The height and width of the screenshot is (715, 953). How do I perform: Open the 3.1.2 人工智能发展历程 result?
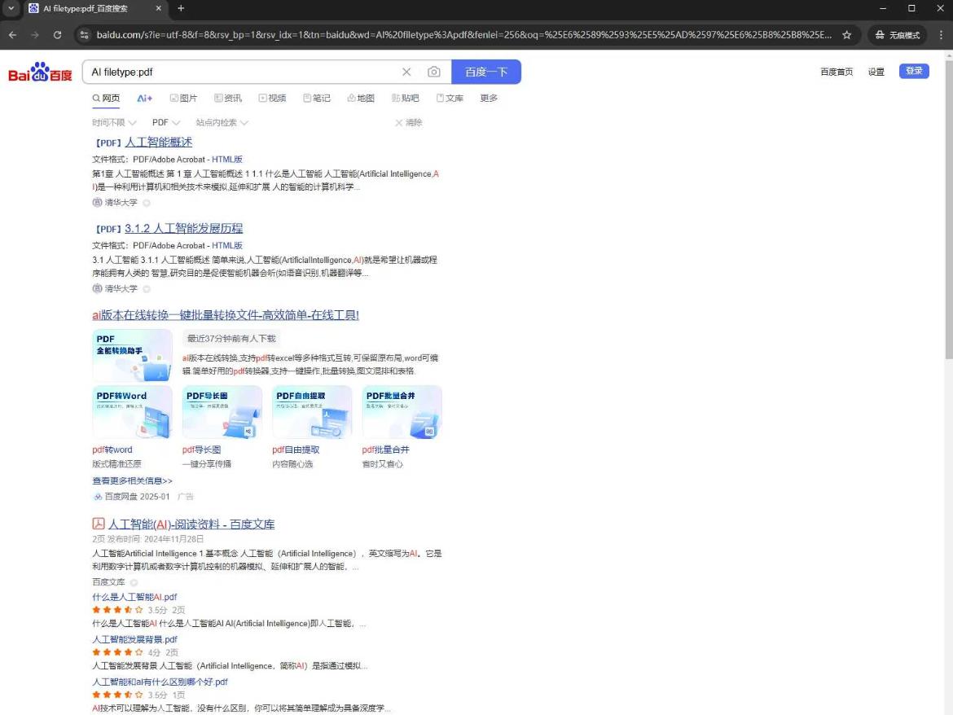(183, 228)
